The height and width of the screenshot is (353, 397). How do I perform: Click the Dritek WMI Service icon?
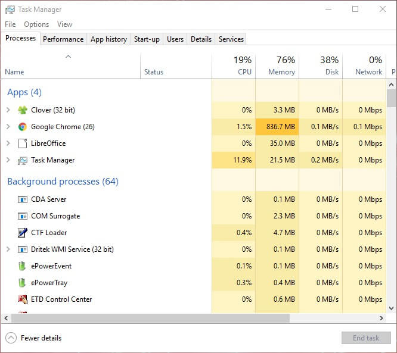click(x=23, y=249)
